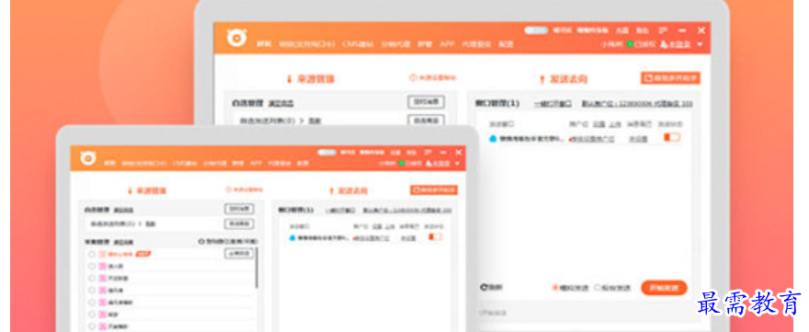Toggle the white pill switch in front window title bar
The width and height of the screenshot is (809, 332).
pos(327,153)
